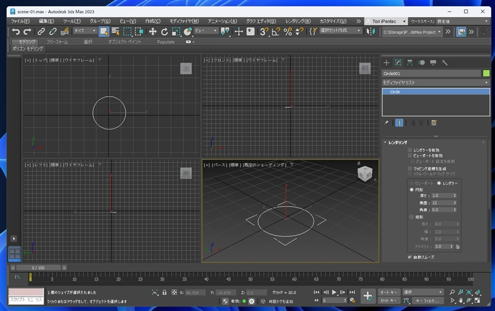
Task: Enable Auto Key mode
Action: point(389,292)
